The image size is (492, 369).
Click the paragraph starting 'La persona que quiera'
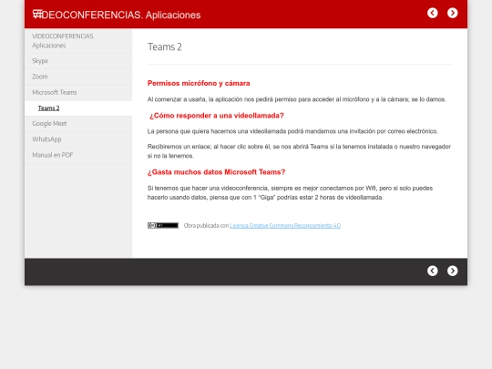[292, 131]
